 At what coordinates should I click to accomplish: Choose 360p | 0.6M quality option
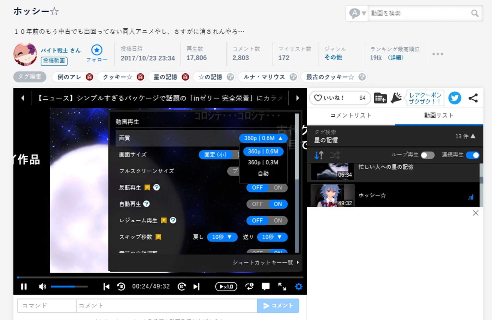click(263, 152)
